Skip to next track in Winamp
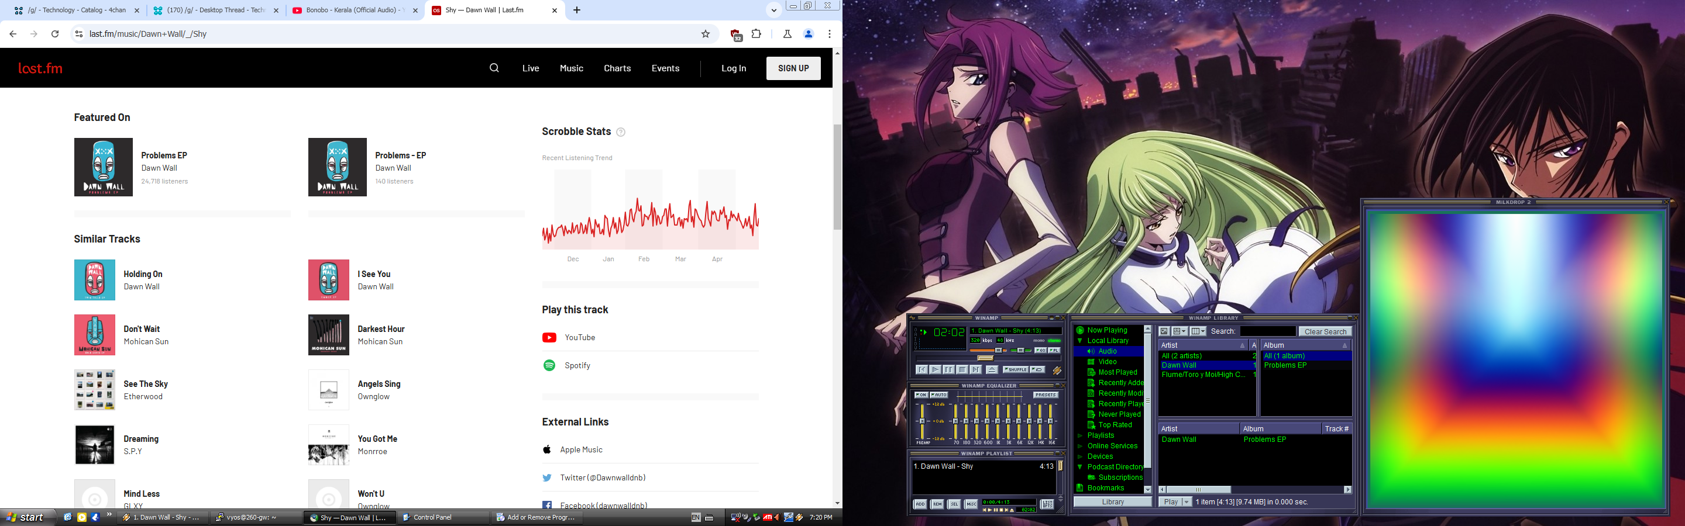1685x526 pixels. [x=976, y=370]
